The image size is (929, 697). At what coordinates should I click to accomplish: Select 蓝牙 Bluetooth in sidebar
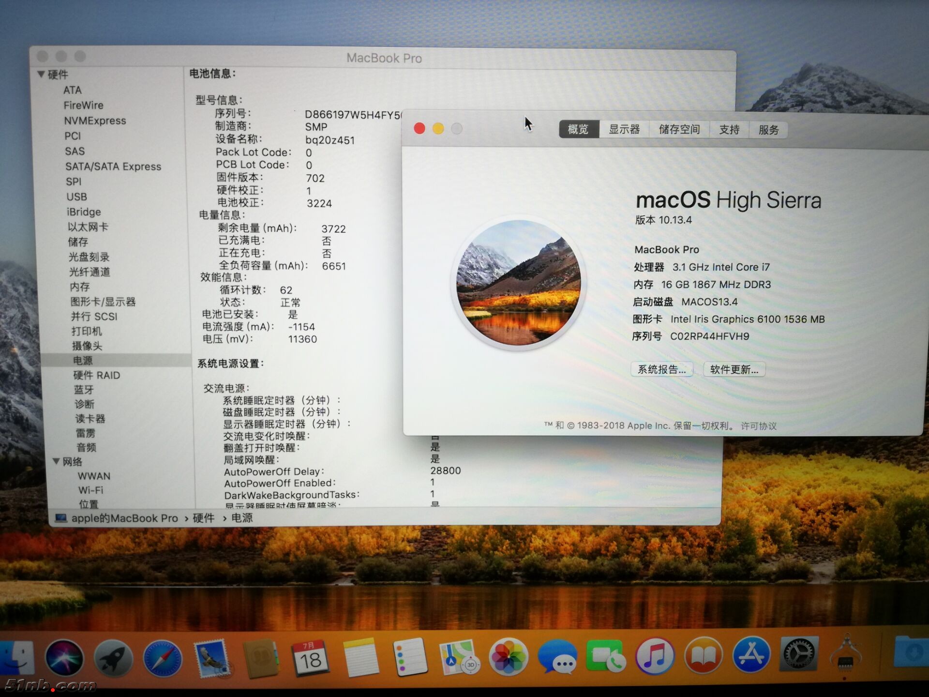[x=84, y=390]
